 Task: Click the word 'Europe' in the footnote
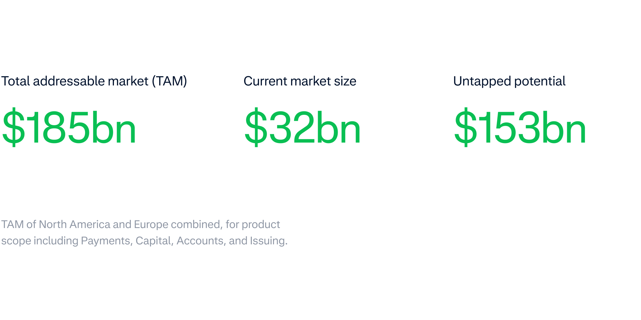pyautogui.click(x=151, y=224)
